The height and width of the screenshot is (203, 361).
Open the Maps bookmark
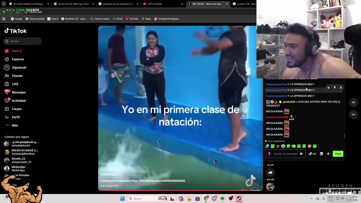pos(146,19)
